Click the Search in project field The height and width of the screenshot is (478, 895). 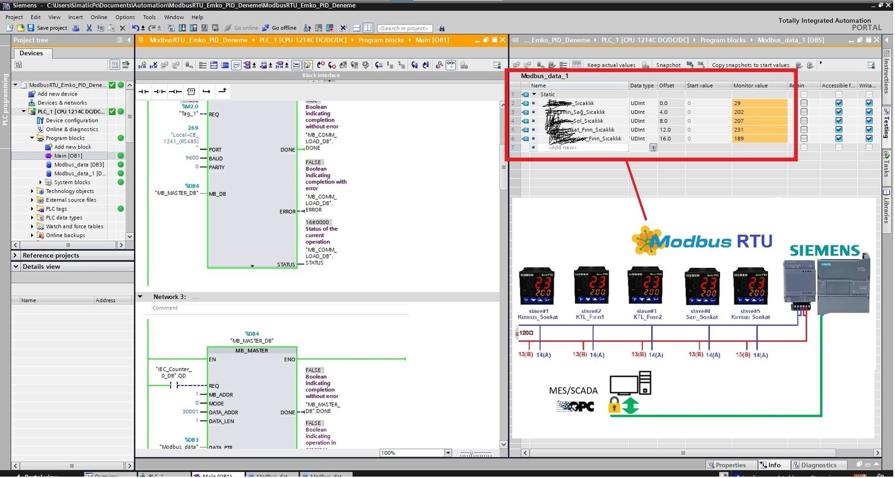tap(405, 28)
